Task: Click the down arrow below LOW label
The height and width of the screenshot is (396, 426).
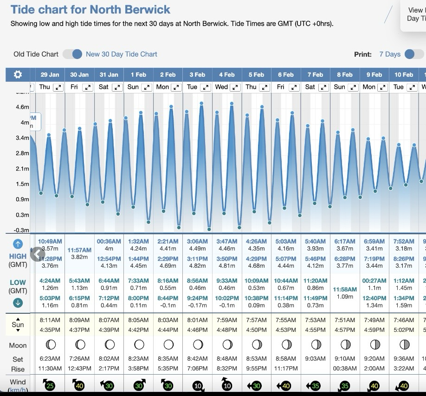Action: tap(18, 303)
